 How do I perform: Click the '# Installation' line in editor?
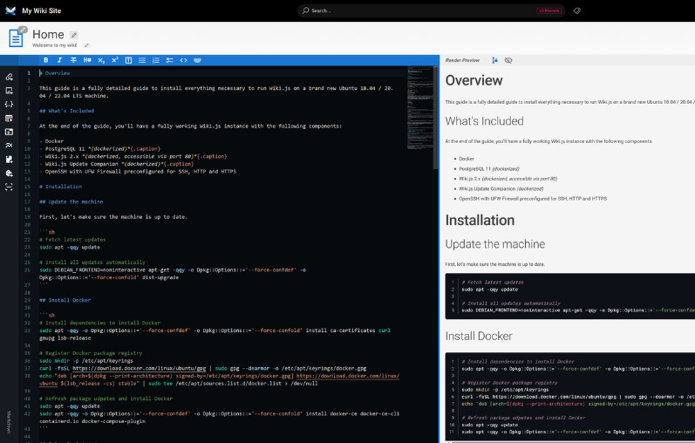pyautogui.click(x=61, y=187)
